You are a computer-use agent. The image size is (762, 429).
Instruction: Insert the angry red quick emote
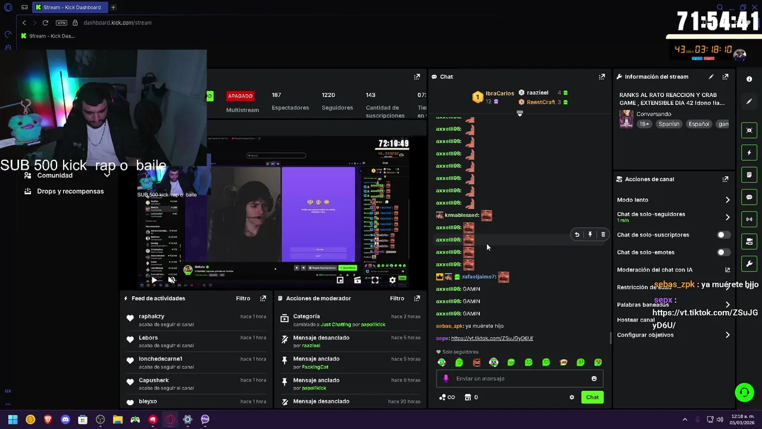476,362
